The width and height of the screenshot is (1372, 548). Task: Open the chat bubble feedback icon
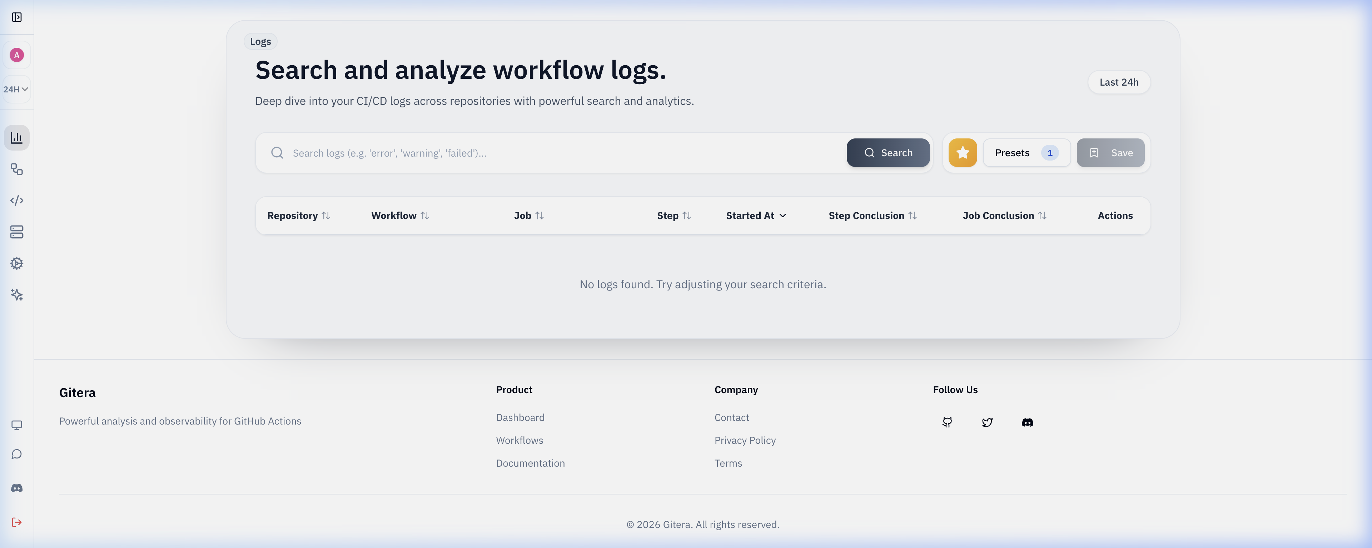[x=16, y=454]
